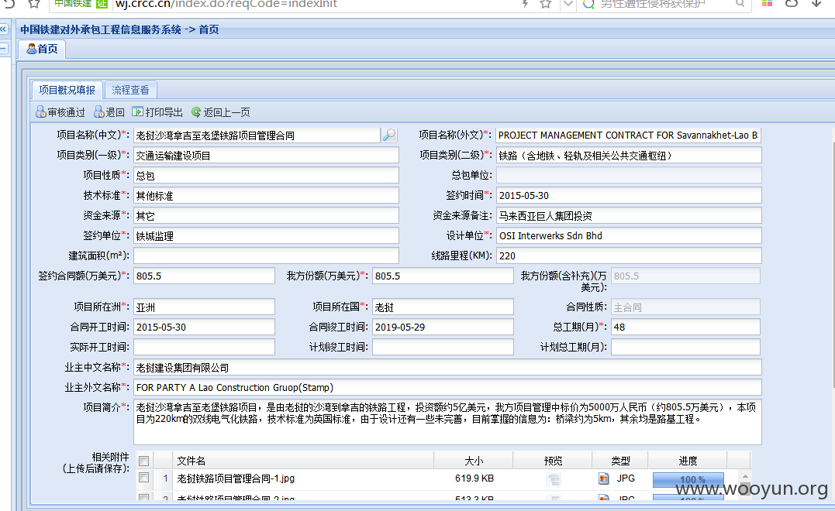The width and height of the screenshot is (835, 511).
Task: Check the box for 老挝铁路项目管理合同-1.jpg
Action: pos(143,478)
